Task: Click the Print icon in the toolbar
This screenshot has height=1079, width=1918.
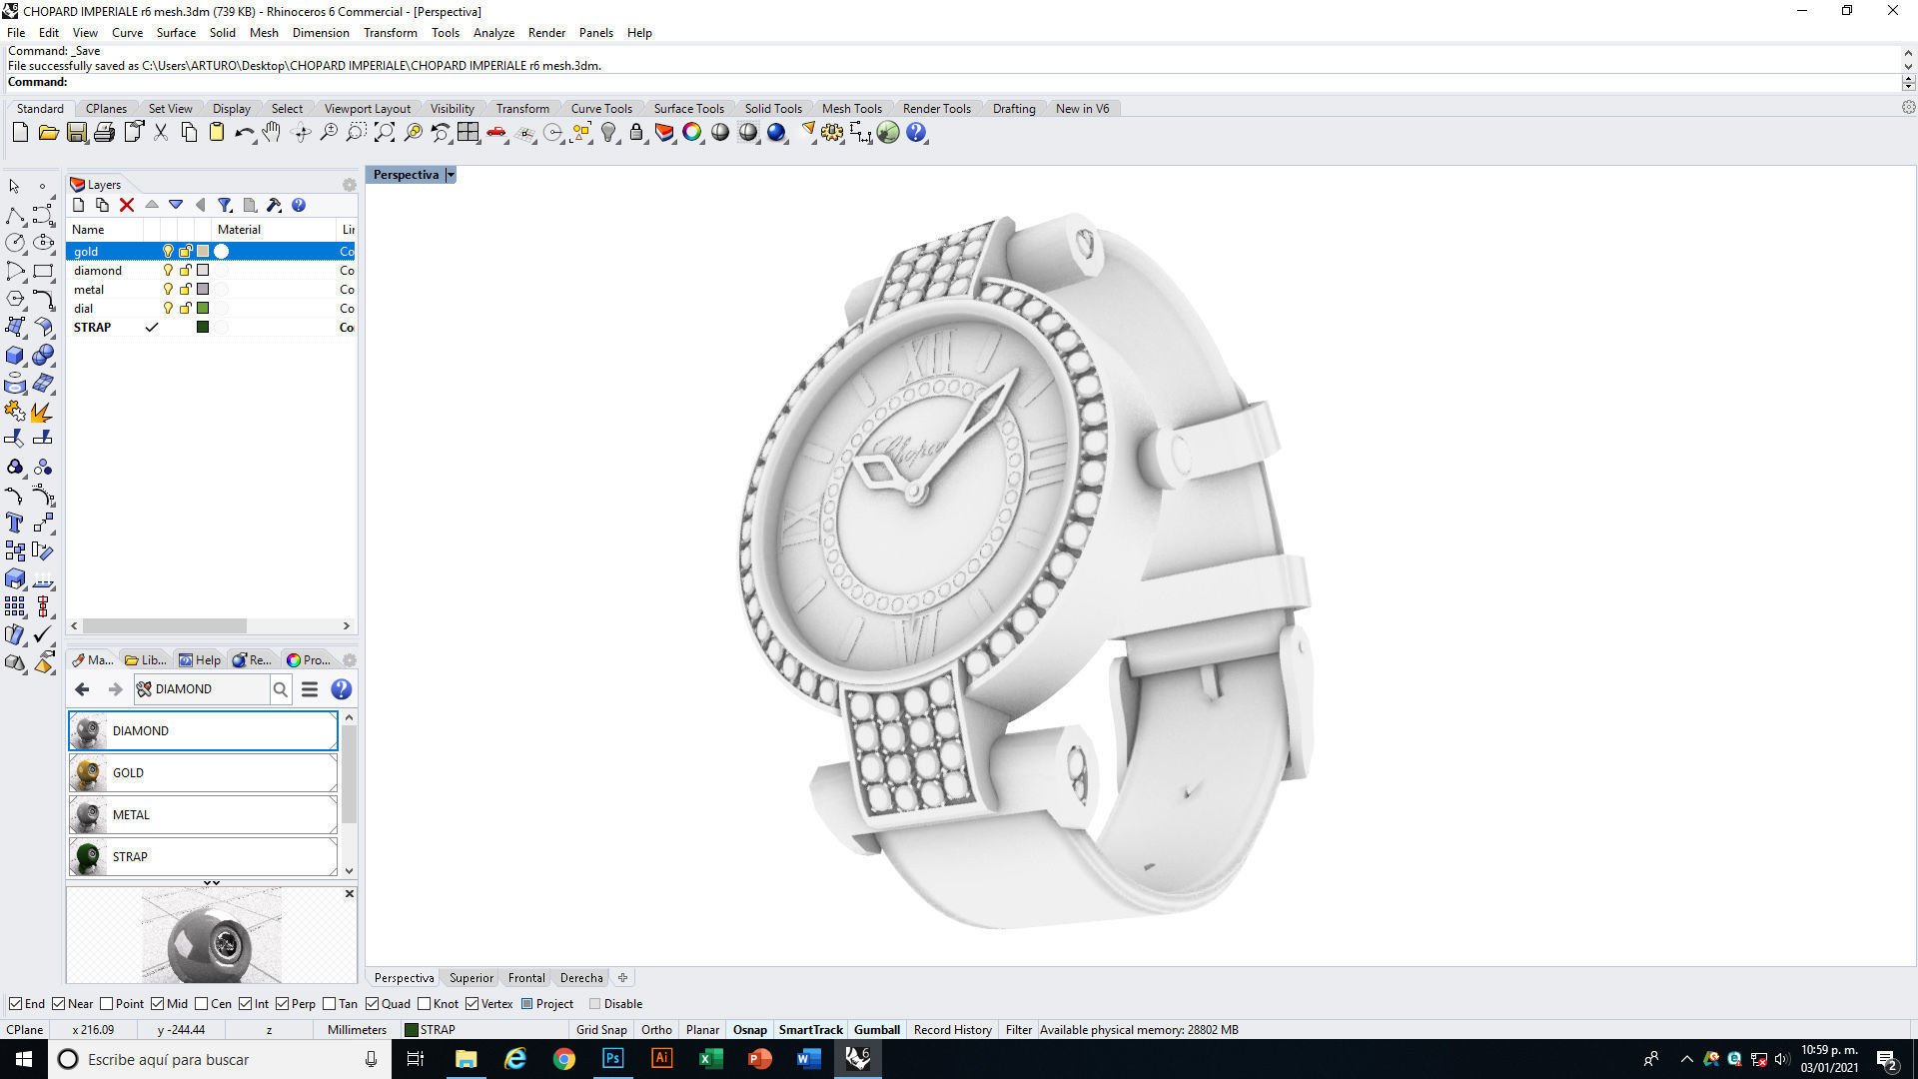Action: click(104, 132)
